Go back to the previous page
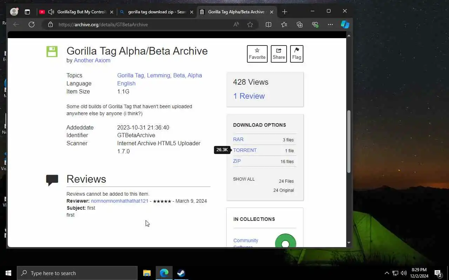This screenshot has height=280, width=449. tap(16, 24)
